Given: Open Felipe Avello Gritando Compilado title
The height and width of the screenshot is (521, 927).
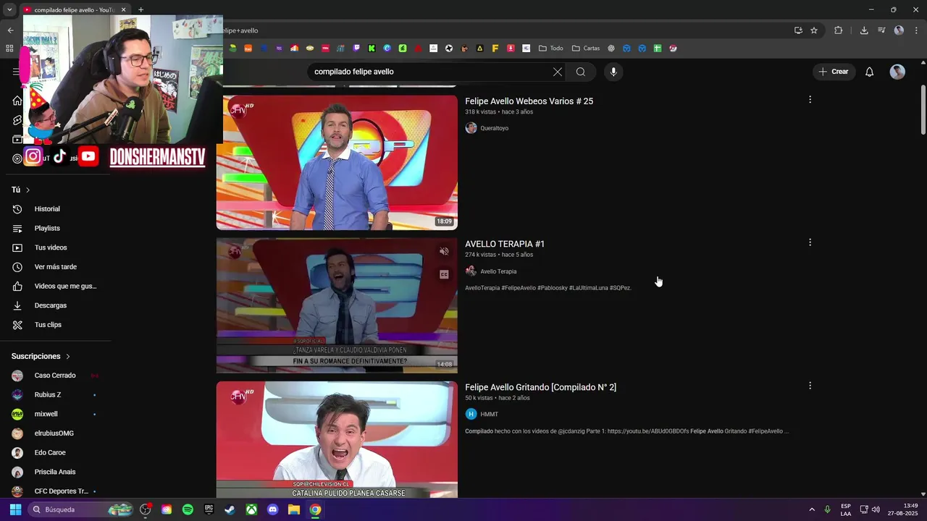Looking at the screenshot, I should pyautogui.click(x=540, y=387).
